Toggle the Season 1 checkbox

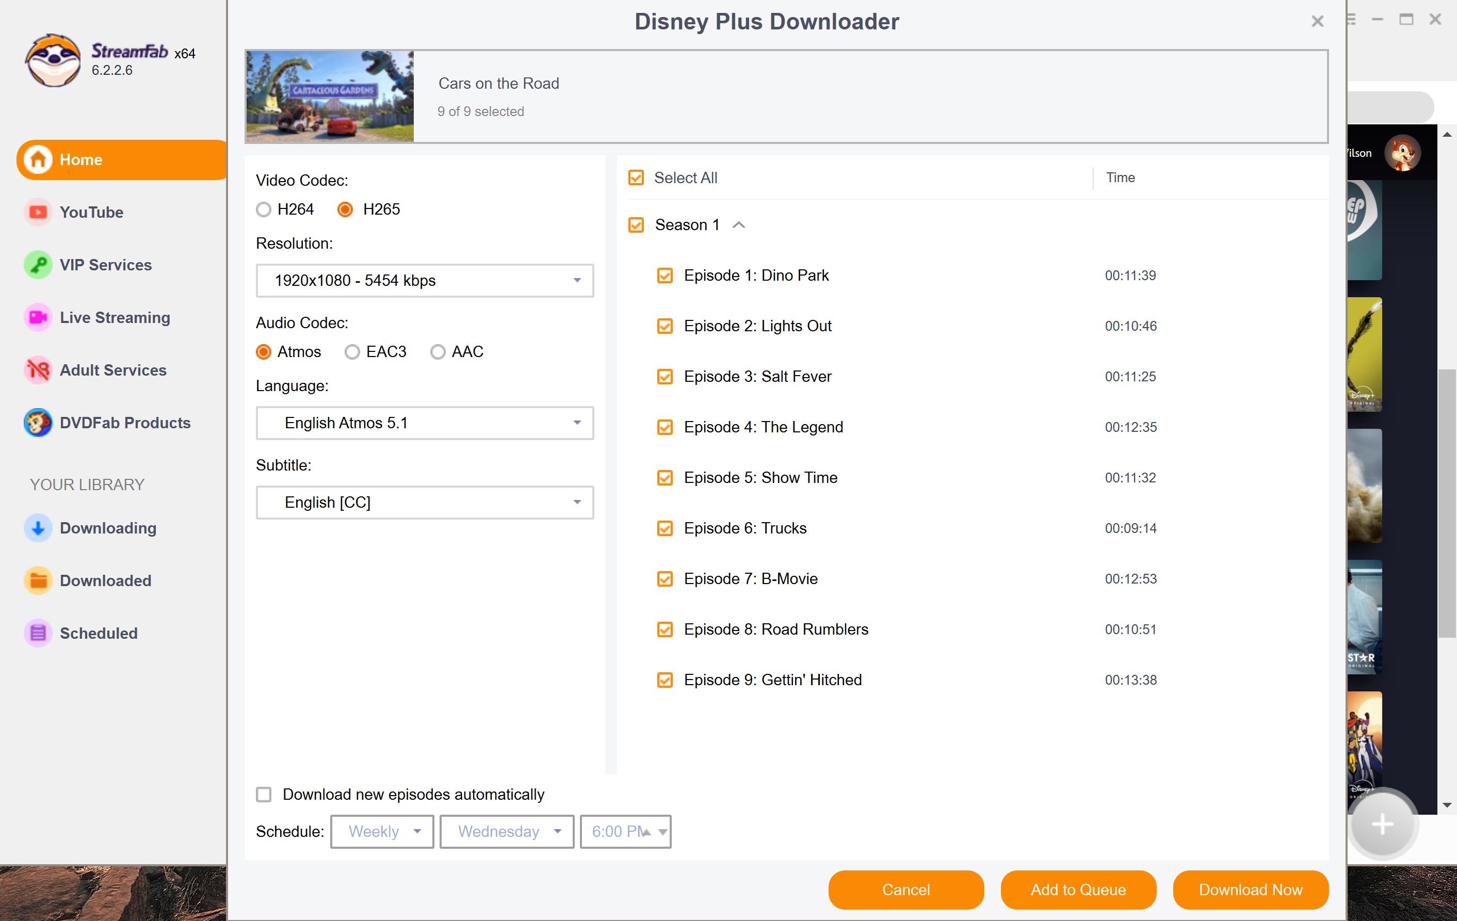pos(636,225)
